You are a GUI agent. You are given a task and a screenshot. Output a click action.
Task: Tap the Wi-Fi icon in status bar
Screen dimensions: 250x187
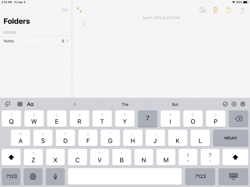(x=234, y=2)
